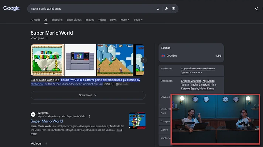Image resolution: width=263 pixels, height=147 pixels.
Task: Click the small Wikipedia source badge
Action: [x=122, y=84]
